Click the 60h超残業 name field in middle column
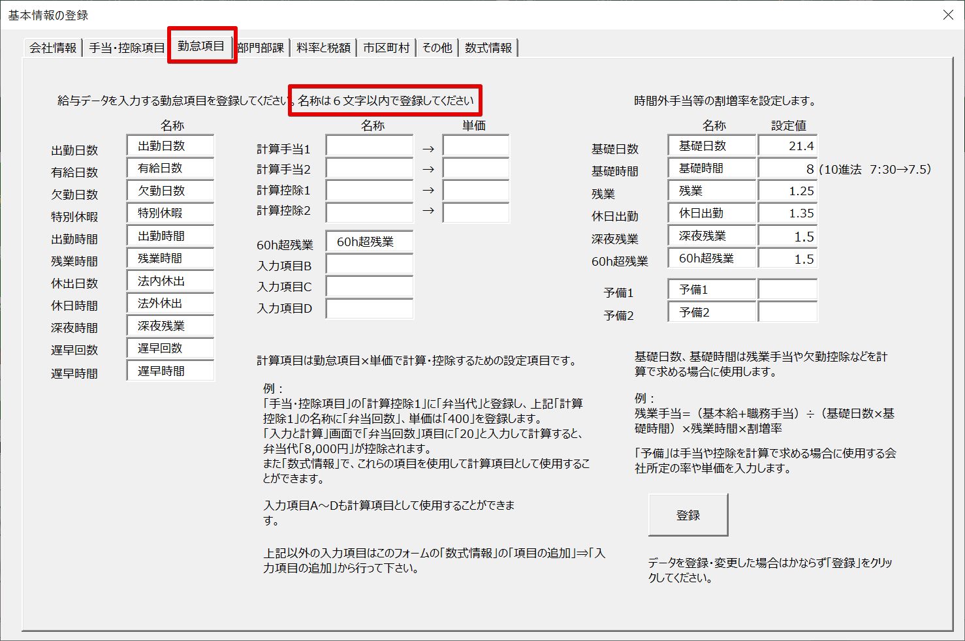The width and height of the screenshot is (965, 641). 370,242
